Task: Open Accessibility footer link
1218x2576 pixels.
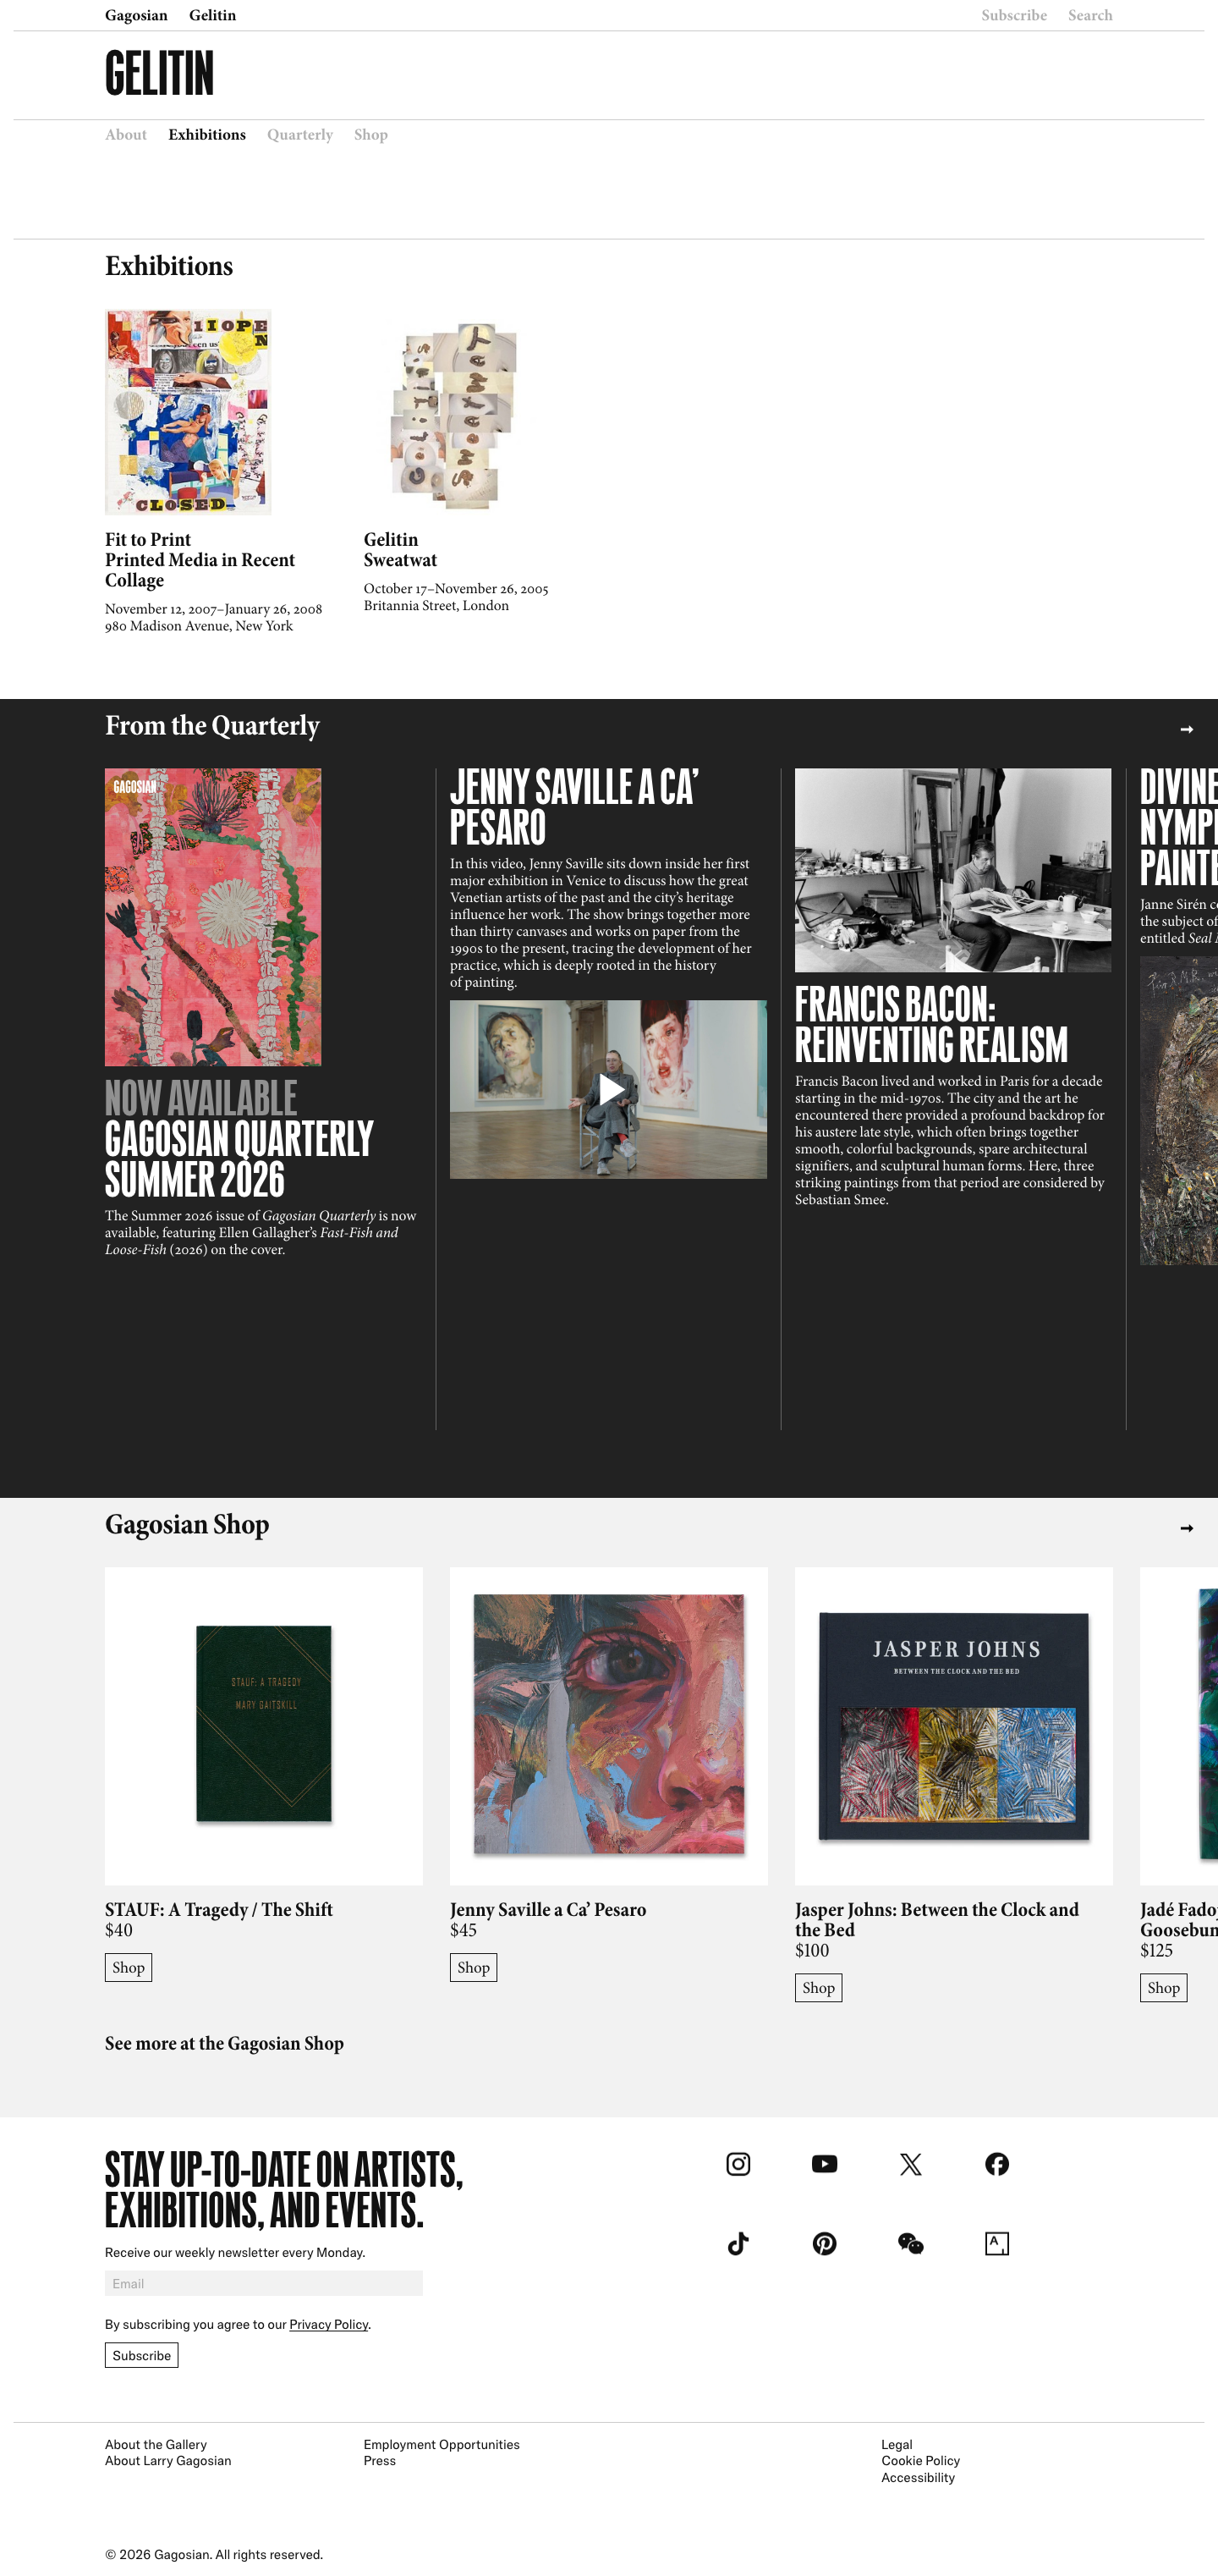Action: click(917, 2477)
